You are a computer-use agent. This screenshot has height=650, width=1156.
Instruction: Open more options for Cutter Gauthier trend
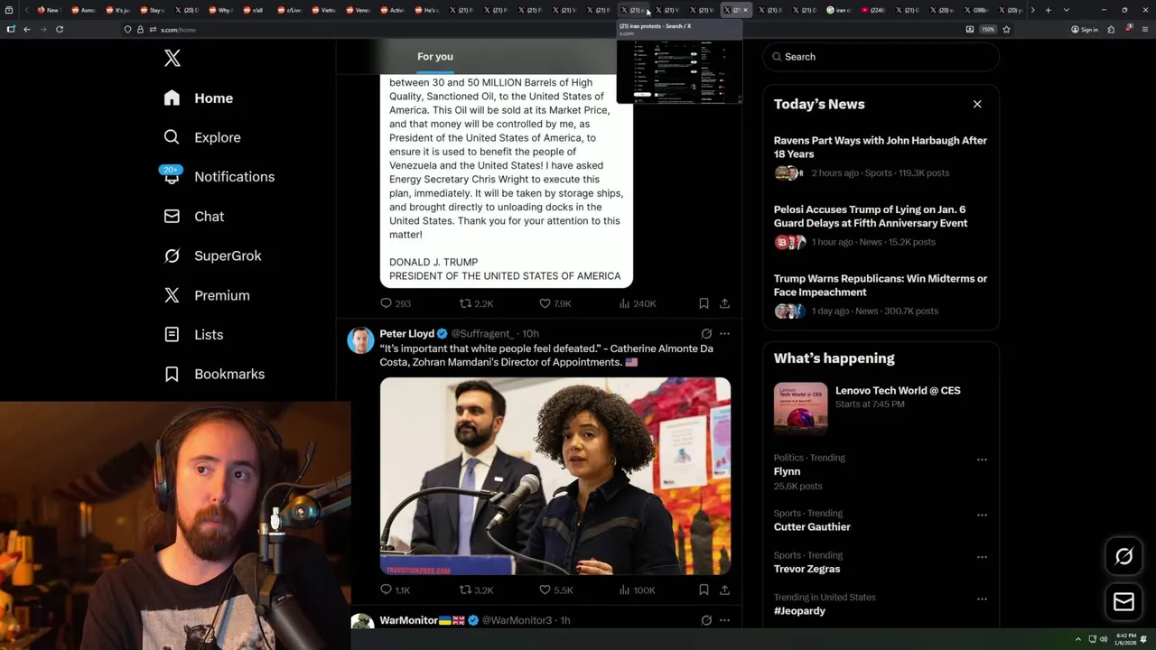coord(982,515)
